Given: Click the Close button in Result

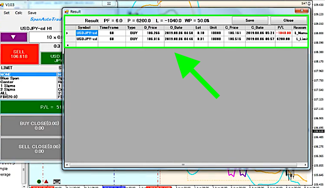Looking at the screenshot, I should pyautogui.click(x=288, y=20).
